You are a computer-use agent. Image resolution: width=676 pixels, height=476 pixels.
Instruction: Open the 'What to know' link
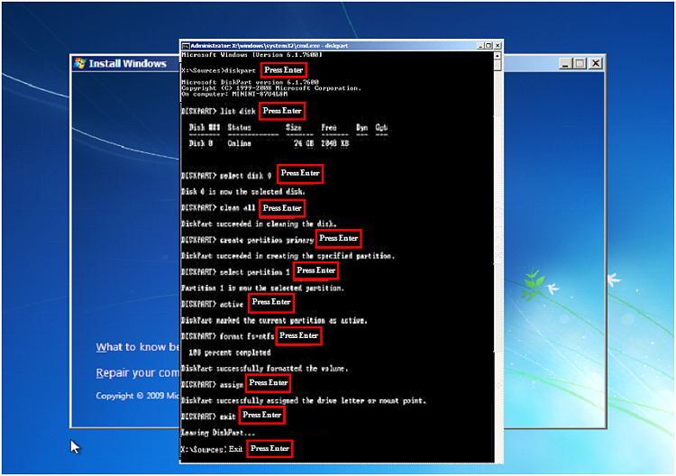point(137,347)
